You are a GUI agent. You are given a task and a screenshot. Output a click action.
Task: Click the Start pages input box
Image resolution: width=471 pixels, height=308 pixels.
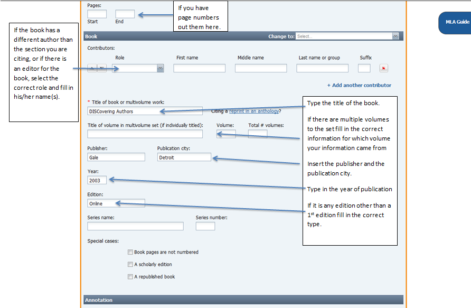click(x=97, y=14)
